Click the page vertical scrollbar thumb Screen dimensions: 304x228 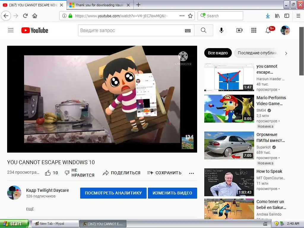coord(301,51)
